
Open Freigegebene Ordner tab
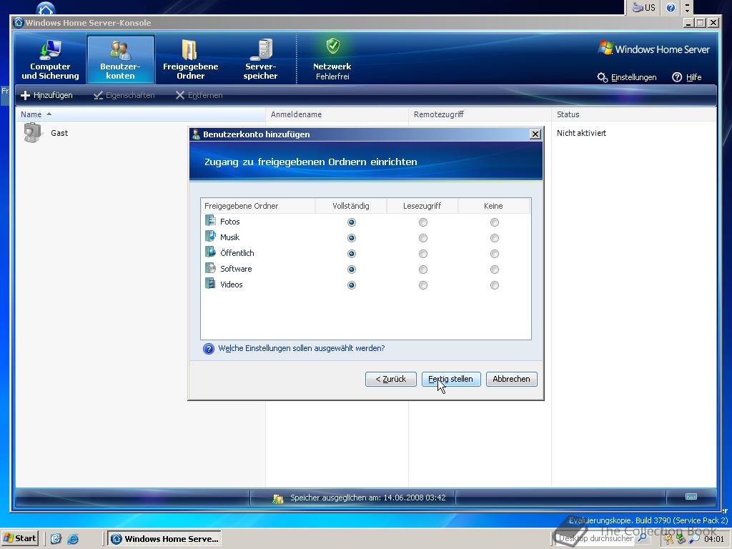[x=190, y=60]
